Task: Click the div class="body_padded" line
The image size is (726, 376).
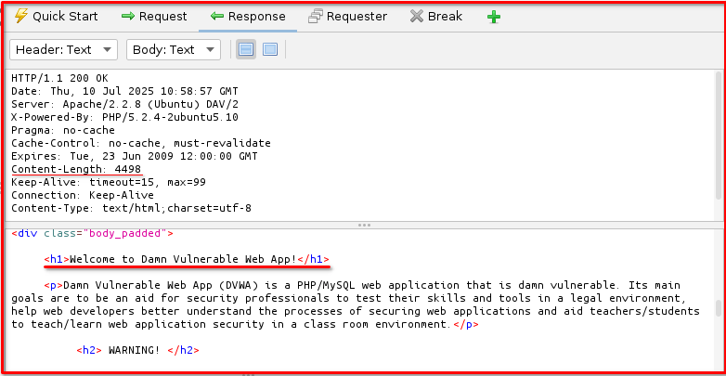Action: point(92,233)
